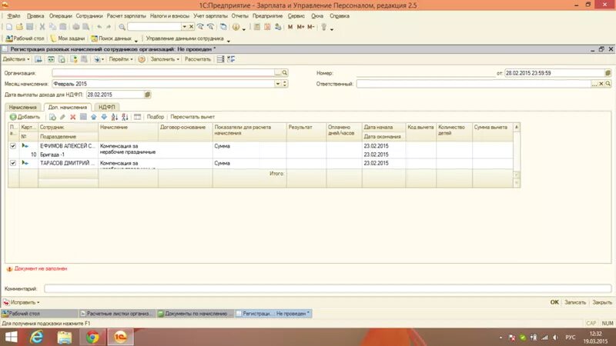This screenshot has width=616, height=346.
Task: Click the Print icon in main toolbar
Action: pyautogui.click(x=75, y=27)
